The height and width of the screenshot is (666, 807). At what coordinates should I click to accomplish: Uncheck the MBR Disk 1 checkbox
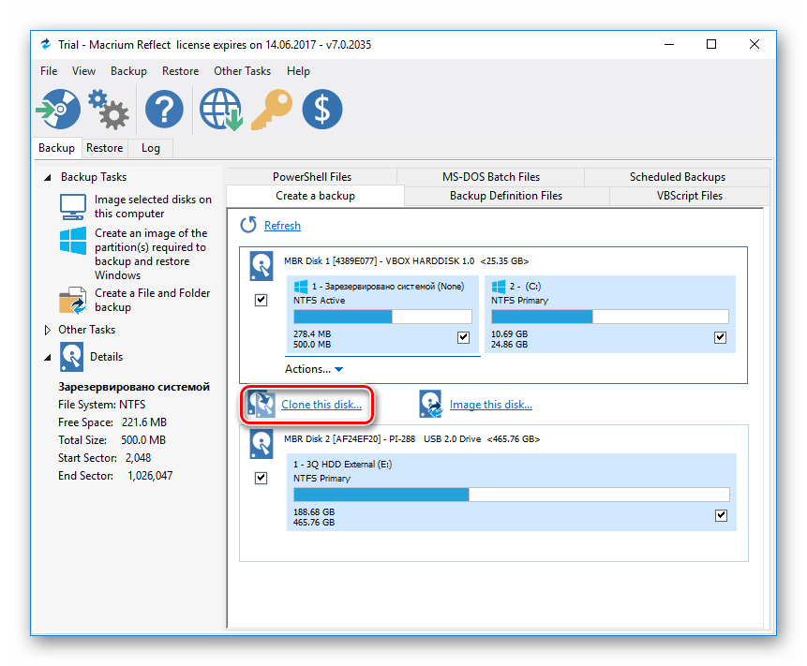click(261, 301)
